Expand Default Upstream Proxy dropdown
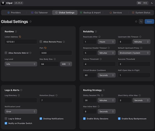This screenshot has width=155, height=131. point(134,53)
